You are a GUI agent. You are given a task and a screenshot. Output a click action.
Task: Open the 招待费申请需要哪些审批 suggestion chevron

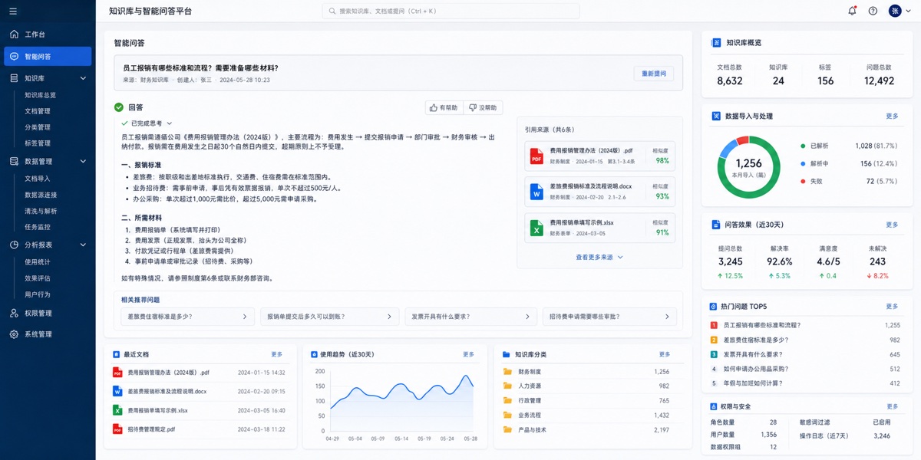pyautogui.click(x=666, y=317)
